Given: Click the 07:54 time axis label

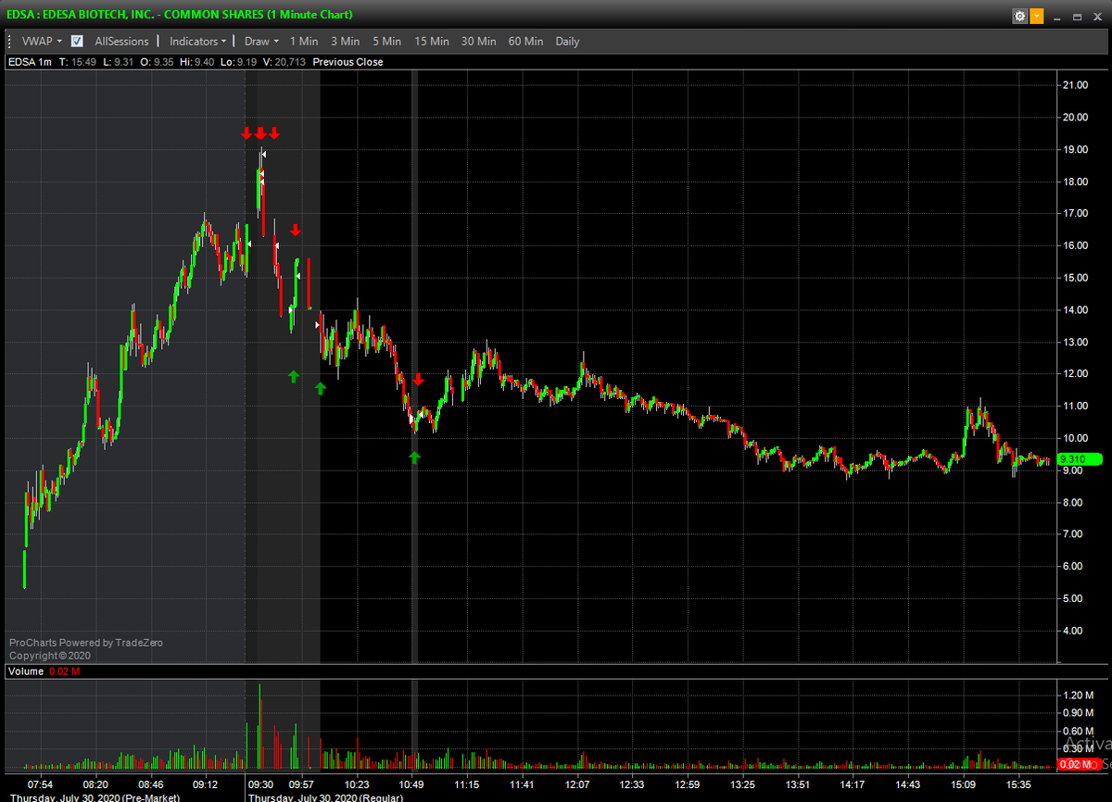Looking at the screenshot, I should [x=40, y=784].
